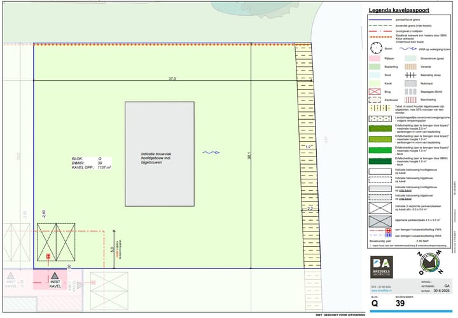The width and height of the screenshot is (458, 318).
Task: Click the datum 30-6-2025 in title block
Action: pyautogui.click(x=441, y=291)
